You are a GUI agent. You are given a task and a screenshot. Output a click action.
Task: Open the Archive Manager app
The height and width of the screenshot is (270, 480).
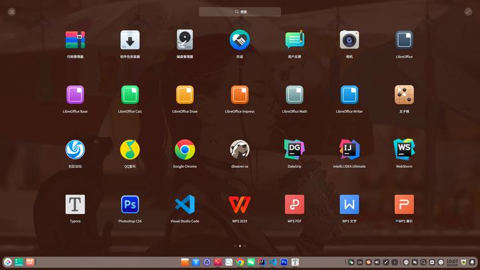tap(75, 40)
